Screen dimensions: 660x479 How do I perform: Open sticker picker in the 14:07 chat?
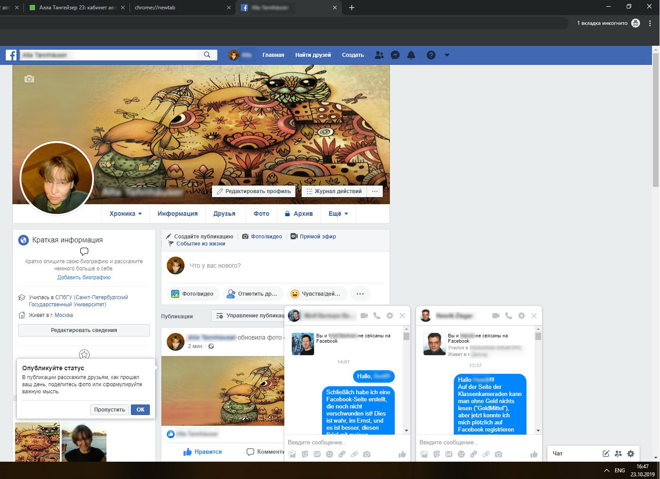click(x=305, y=454)
